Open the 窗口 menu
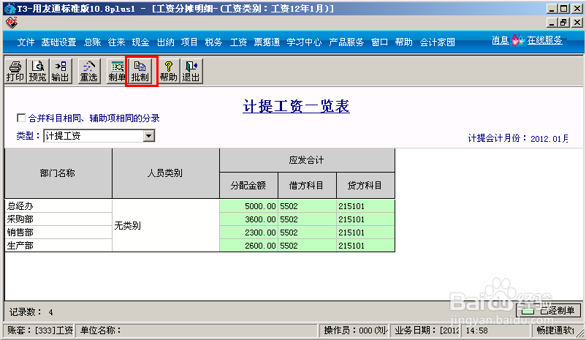This screenshot has width=586, height=340. [379, 42]
